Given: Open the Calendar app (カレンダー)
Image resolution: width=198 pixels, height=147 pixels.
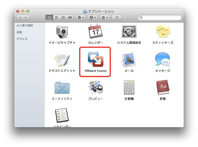Looking at the screenshot, I should [95, 31].
